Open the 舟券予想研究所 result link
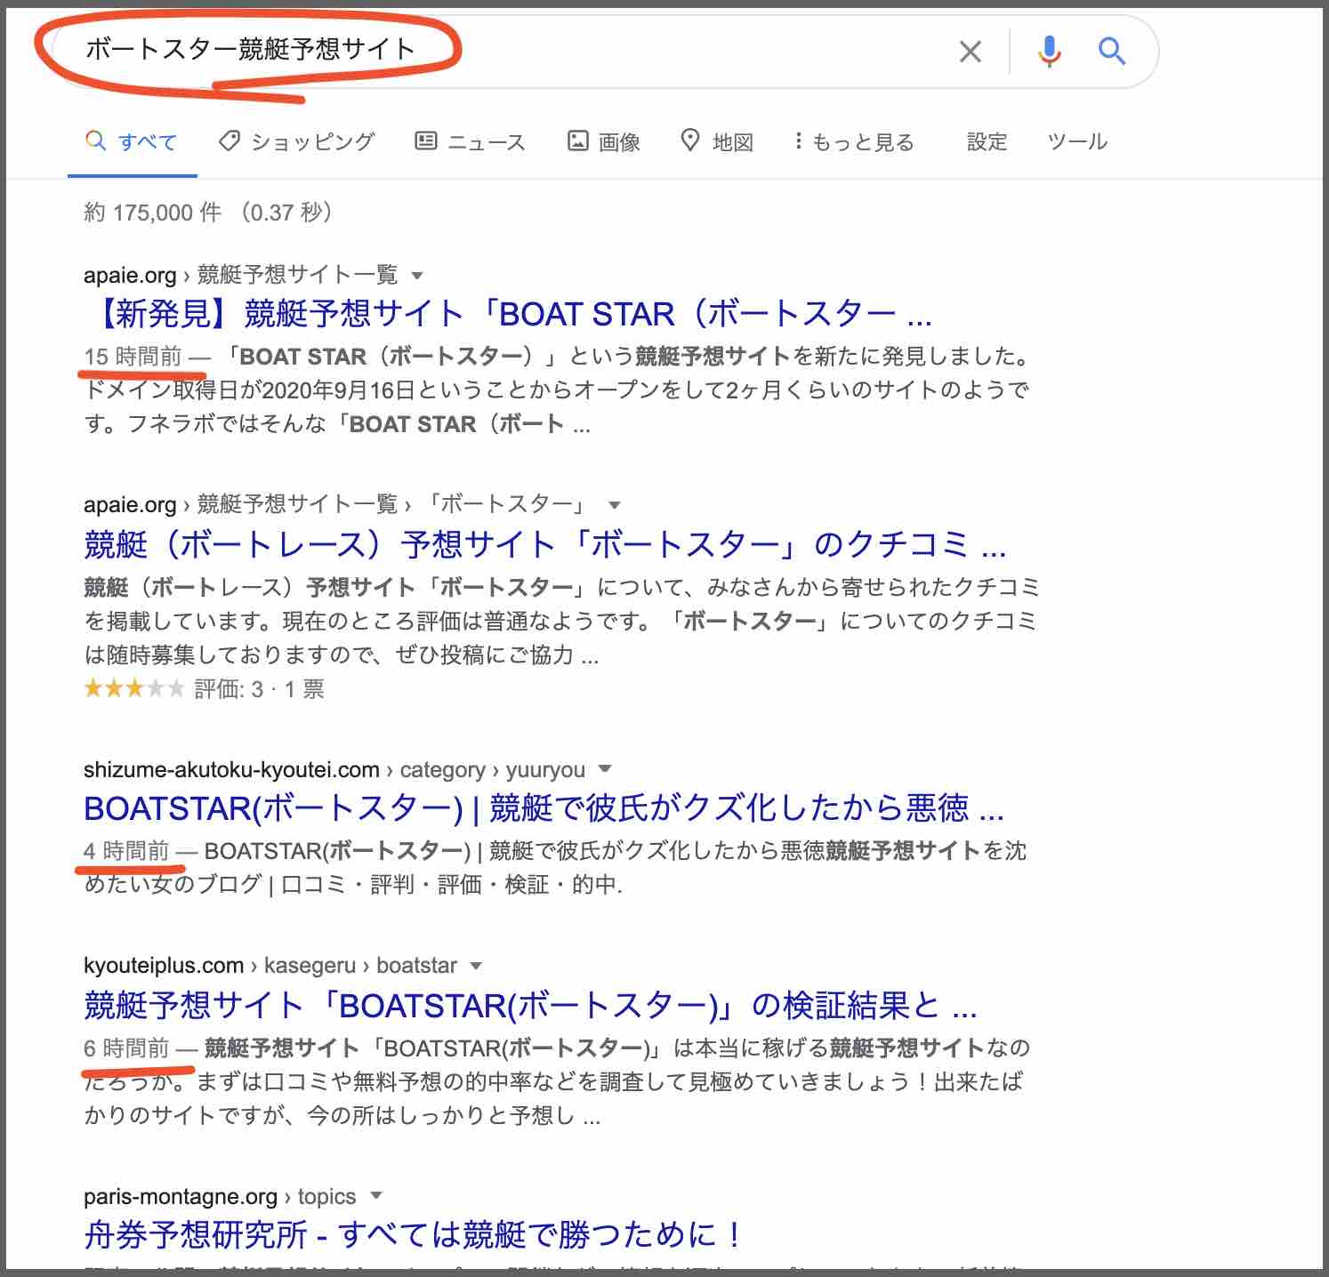The image size is (1329, 1277). click(x=411, y=1235)
